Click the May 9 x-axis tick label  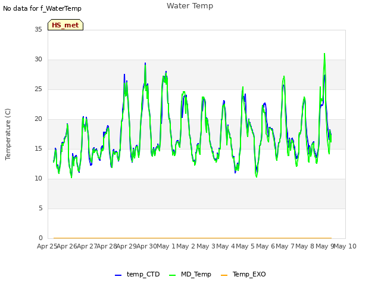(x=325, y=246)
